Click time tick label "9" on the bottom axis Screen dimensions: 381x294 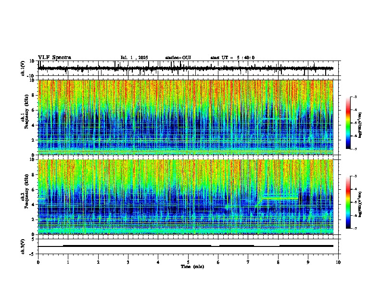click(308, 262)
